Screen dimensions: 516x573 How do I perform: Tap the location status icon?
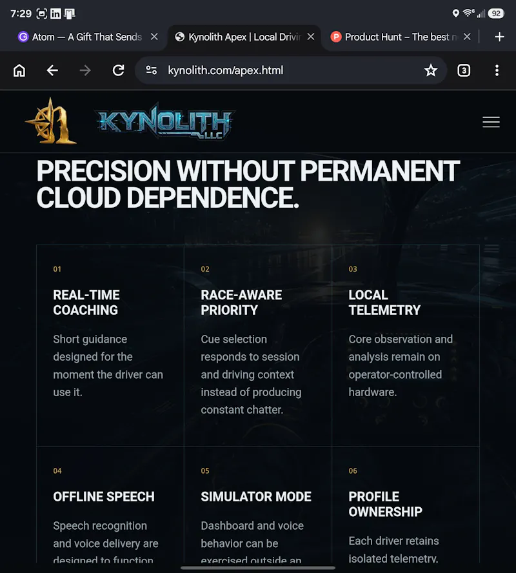pyautogui.click(x=455, y=14)
